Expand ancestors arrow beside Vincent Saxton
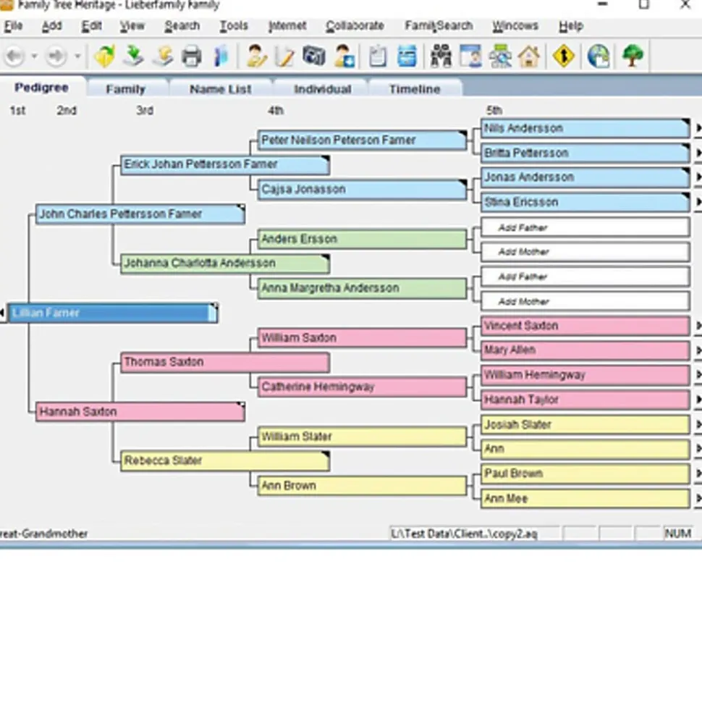The image size is (702, 703). coord(698,326)
